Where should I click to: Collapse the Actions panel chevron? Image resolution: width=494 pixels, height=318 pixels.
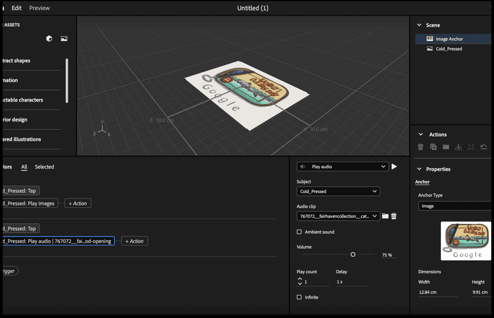tap(420, 135)
